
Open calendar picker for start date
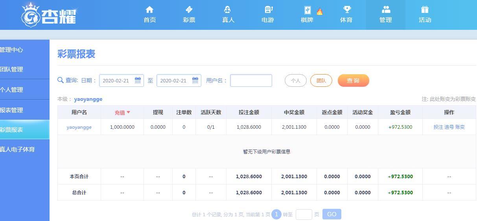138,80
